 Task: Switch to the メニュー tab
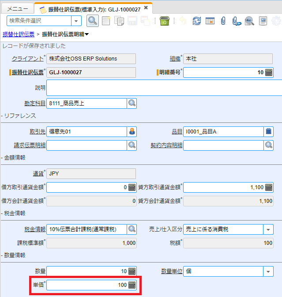pos(17,9)
